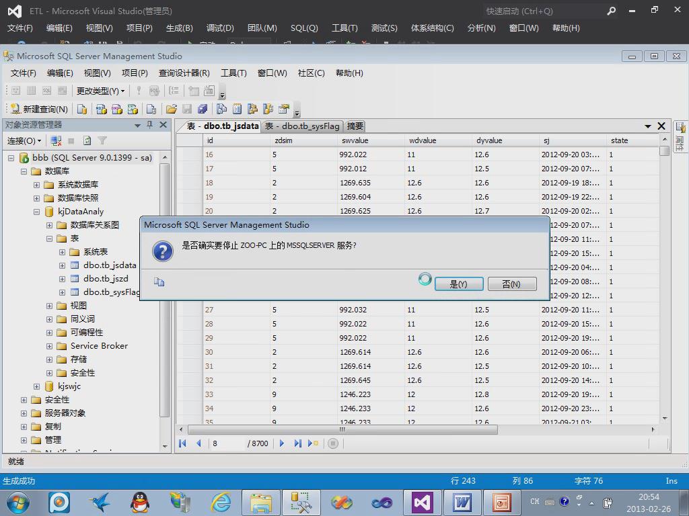This screenshot has width=689, height=516.
Task: Click the Object Explorer toolbar icon
Action: tap(252, 109)
